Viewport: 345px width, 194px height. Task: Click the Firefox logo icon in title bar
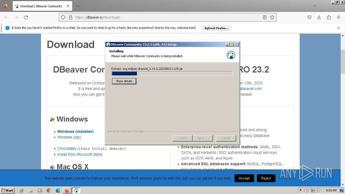tap(5, 6)
